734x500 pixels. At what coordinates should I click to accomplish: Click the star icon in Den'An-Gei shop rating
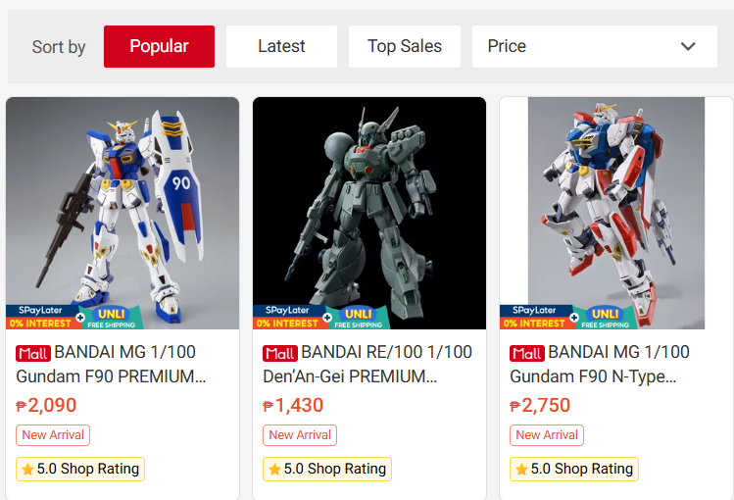click(x=274, y=469)
